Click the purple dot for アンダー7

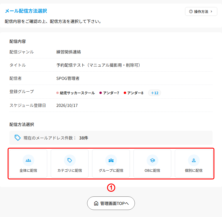[101, 93]
